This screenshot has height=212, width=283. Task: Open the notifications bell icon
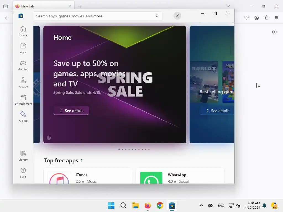point(264,205)
